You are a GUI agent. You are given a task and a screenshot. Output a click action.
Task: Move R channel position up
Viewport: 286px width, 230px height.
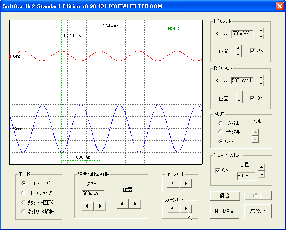[x=239, y=94]
